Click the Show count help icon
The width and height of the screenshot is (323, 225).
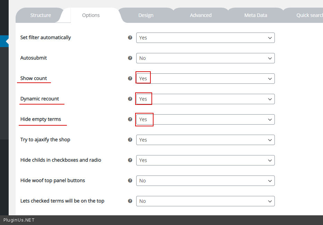[x=130, y=78]
